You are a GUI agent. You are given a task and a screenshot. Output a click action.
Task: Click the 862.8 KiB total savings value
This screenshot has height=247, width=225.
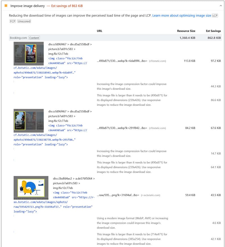[x=214, y=37]
